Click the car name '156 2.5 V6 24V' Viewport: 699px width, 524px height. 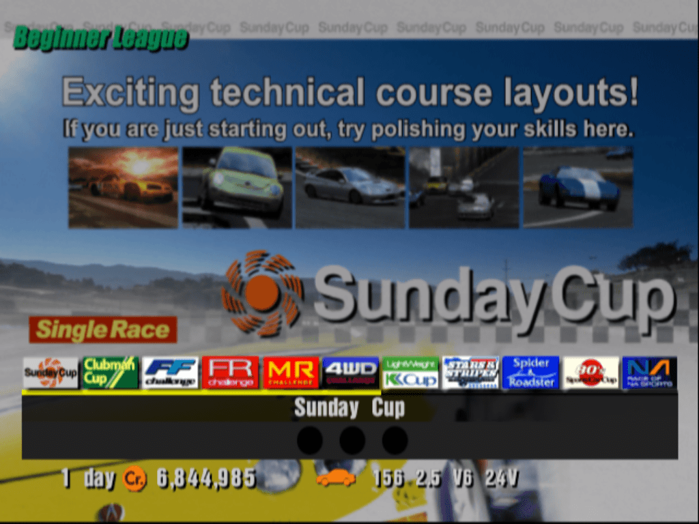446,478
